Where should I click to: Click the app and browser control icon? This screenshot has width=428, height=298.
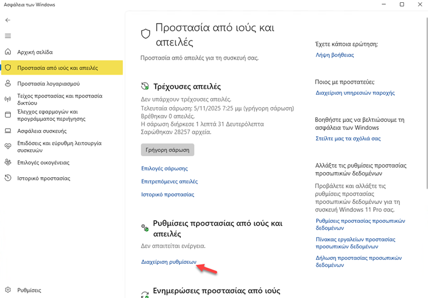pos(8,115)
